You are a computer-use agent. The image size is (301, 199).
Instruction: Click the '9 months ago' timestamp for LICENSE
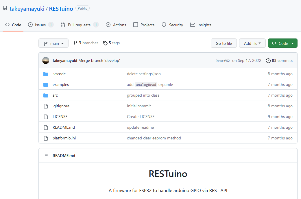tap(280, 117)
